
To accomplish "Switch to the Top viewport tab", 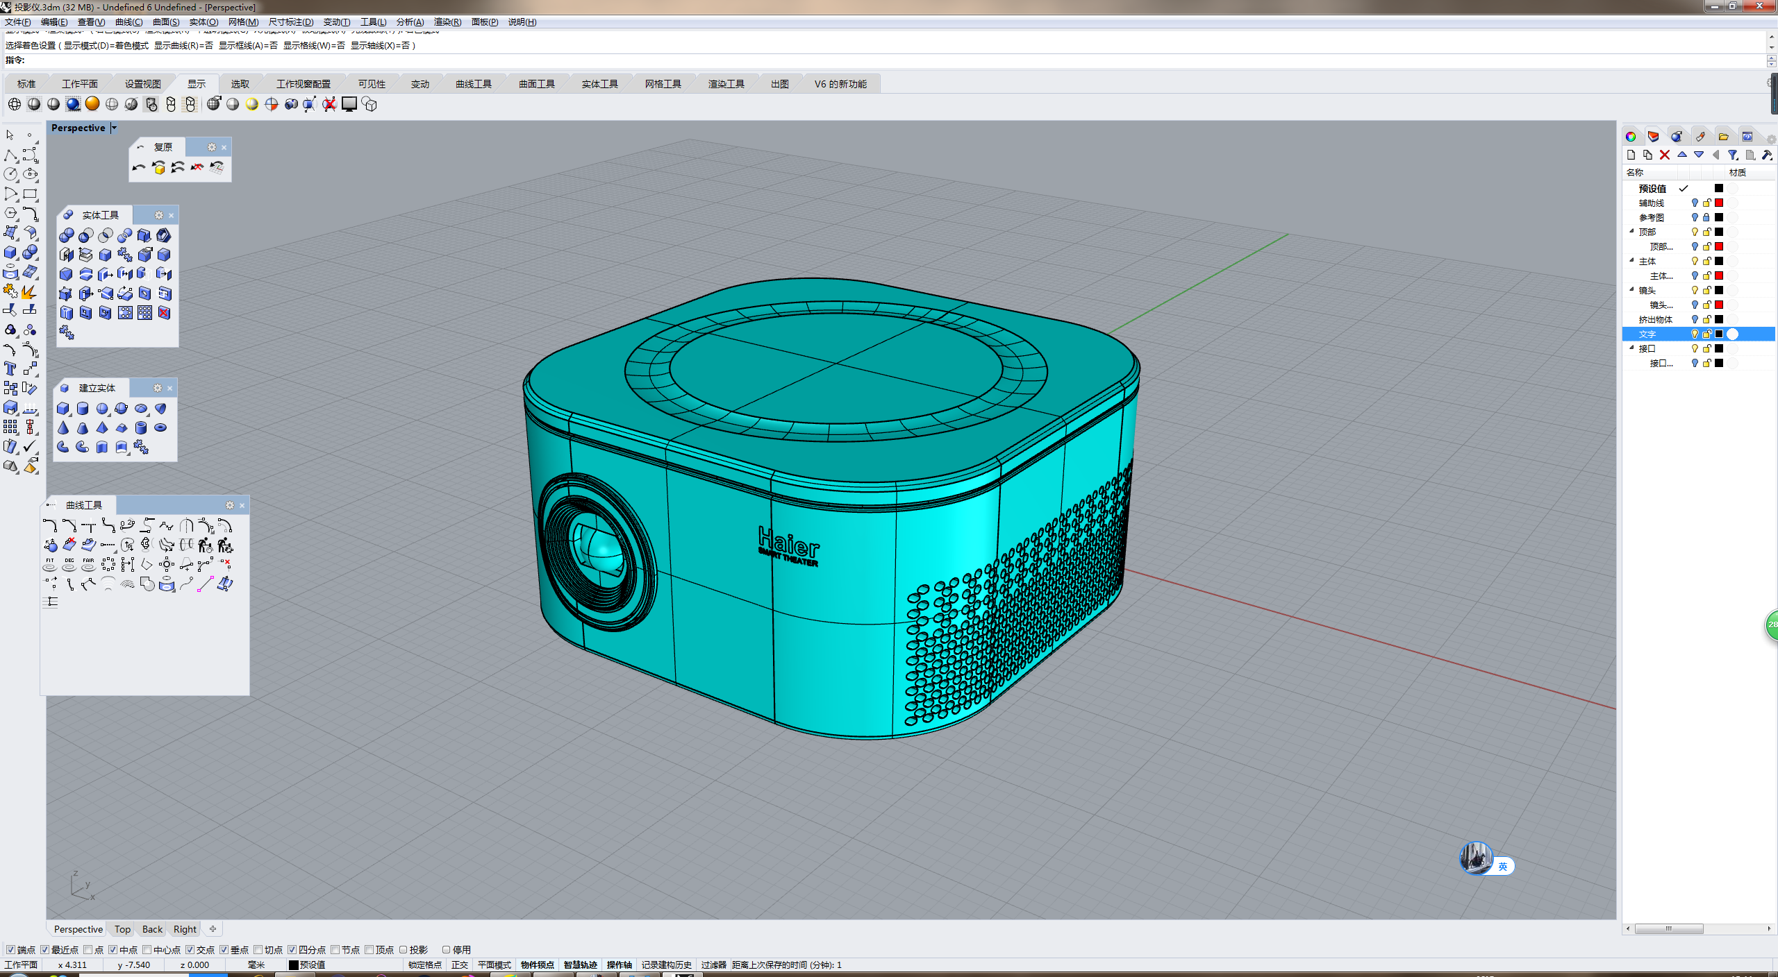I will pyautogui.click(x=122, y=929).
